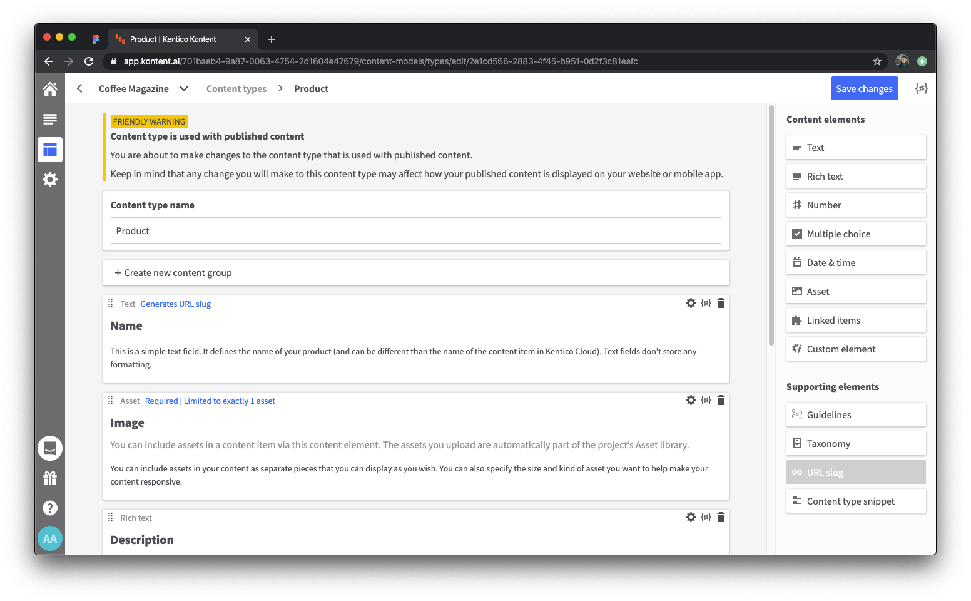Select the content items icon in sidebar
971x601 pixels.
pos(50,119)
